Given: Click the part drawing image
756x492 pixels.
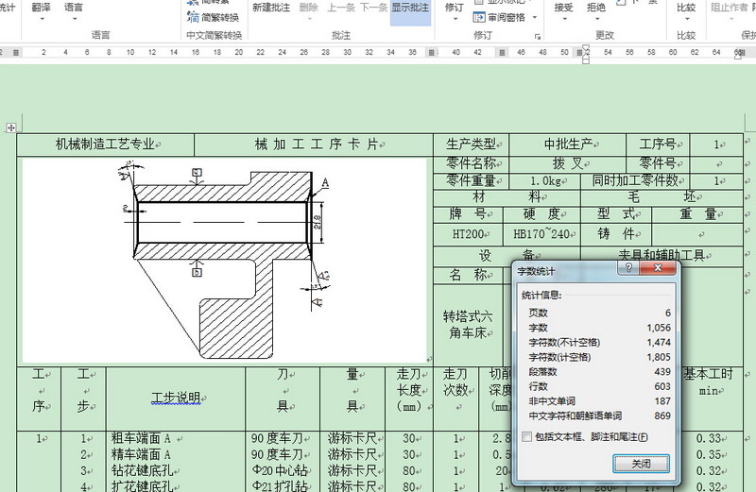Looking at the screenshot, I should [225, 261].
